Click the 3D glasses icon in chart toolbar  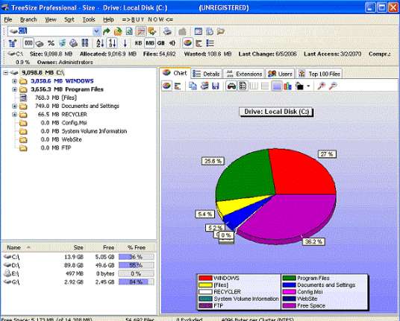(231, 86)
